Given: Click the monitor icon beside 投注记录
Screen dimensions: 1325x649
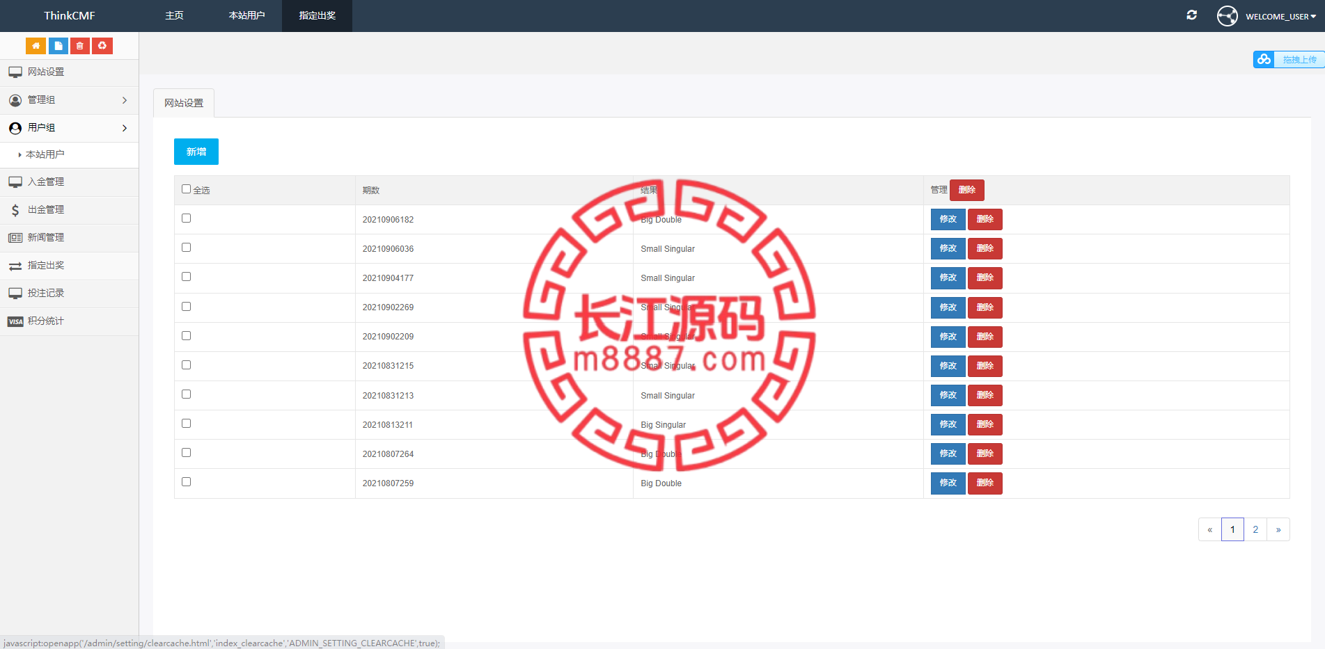Looking at the screenshot, I should tap(15, 294).
